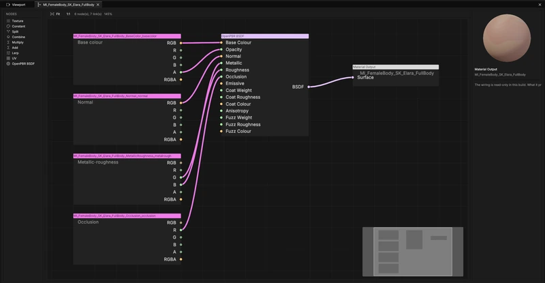Add an Add node from the palette
The image size is (545, 283).
[12, 47]
